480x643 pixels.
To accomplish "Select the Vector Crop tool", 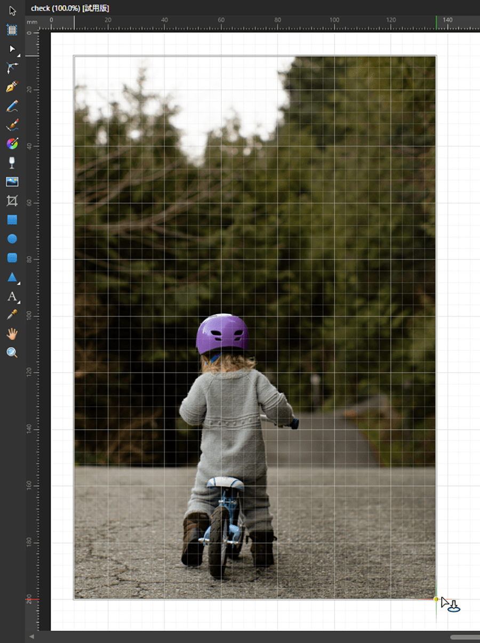I will point(12,201).
